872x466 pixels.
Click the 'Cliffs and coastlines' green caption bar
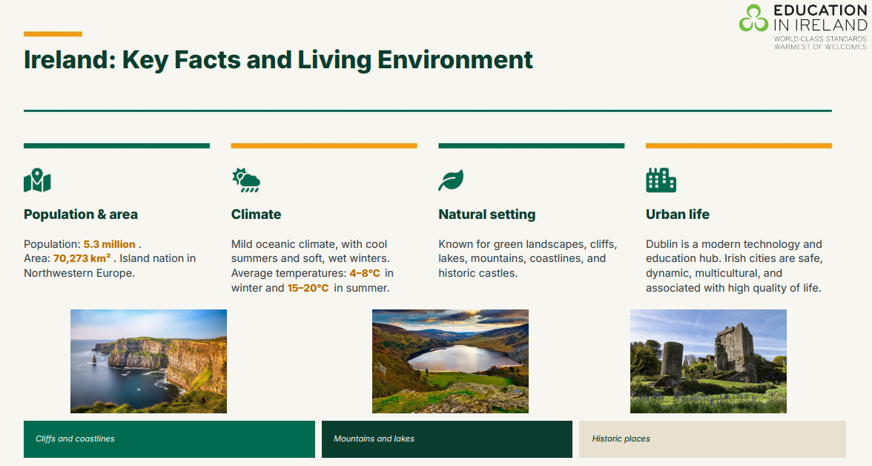169,439
